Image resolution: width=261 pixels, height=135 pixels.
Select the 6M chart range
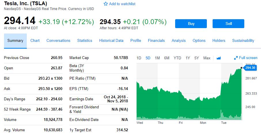point(167,58)
